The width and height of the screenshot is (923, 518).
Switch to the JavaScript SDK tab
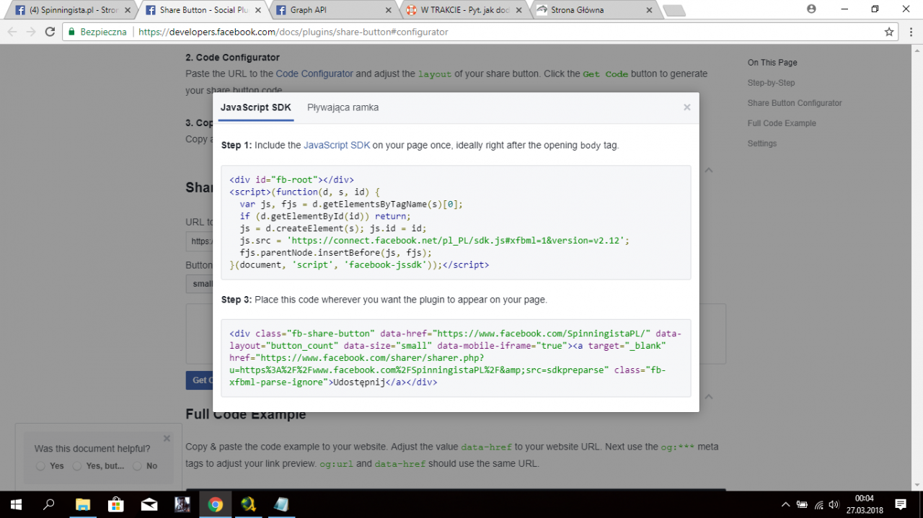(255, 107)
